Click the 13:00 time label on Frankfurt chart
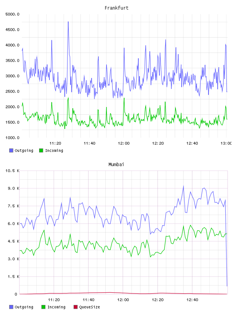 coord(226,143)
